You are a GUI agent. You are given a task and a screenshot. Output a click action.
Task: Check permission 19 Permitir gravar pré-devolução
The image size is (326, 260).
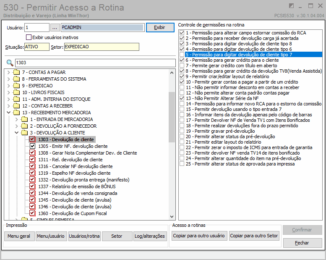182,131
